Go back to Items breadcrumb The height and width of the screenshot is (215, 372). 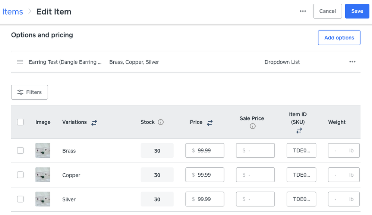point(13,12)
